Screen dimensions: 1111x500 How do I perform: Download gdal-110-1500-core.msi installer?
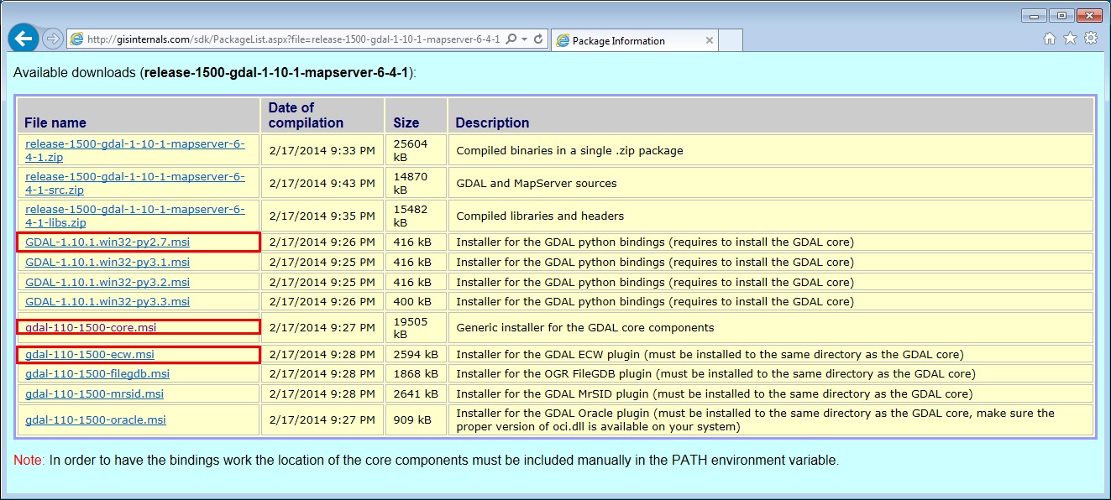click(x=92, y=327)
